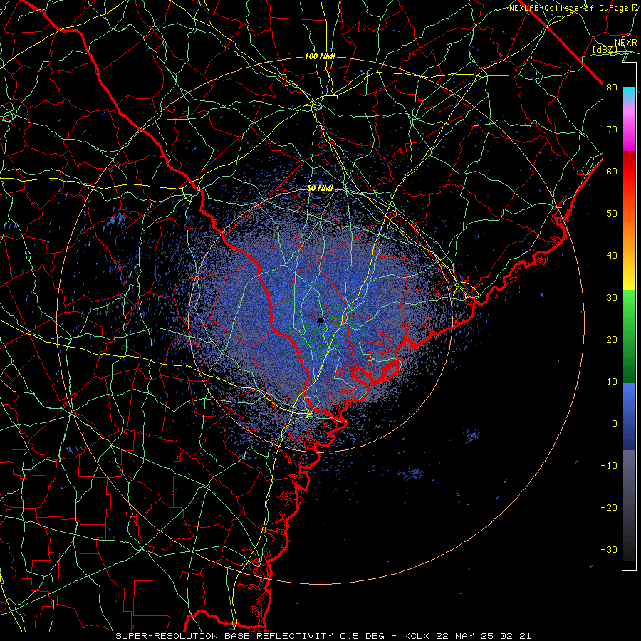The width and height of the screenshot is (641, 641).
Task: Click the KCLX radar site black dot
Action: [x=320, y=320]
